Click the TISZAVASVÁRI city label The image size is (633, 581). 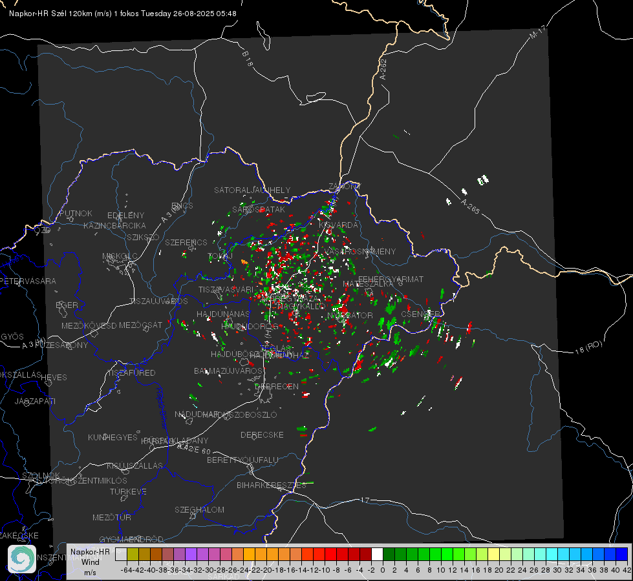pyautogui.click(x=226, y=289)
